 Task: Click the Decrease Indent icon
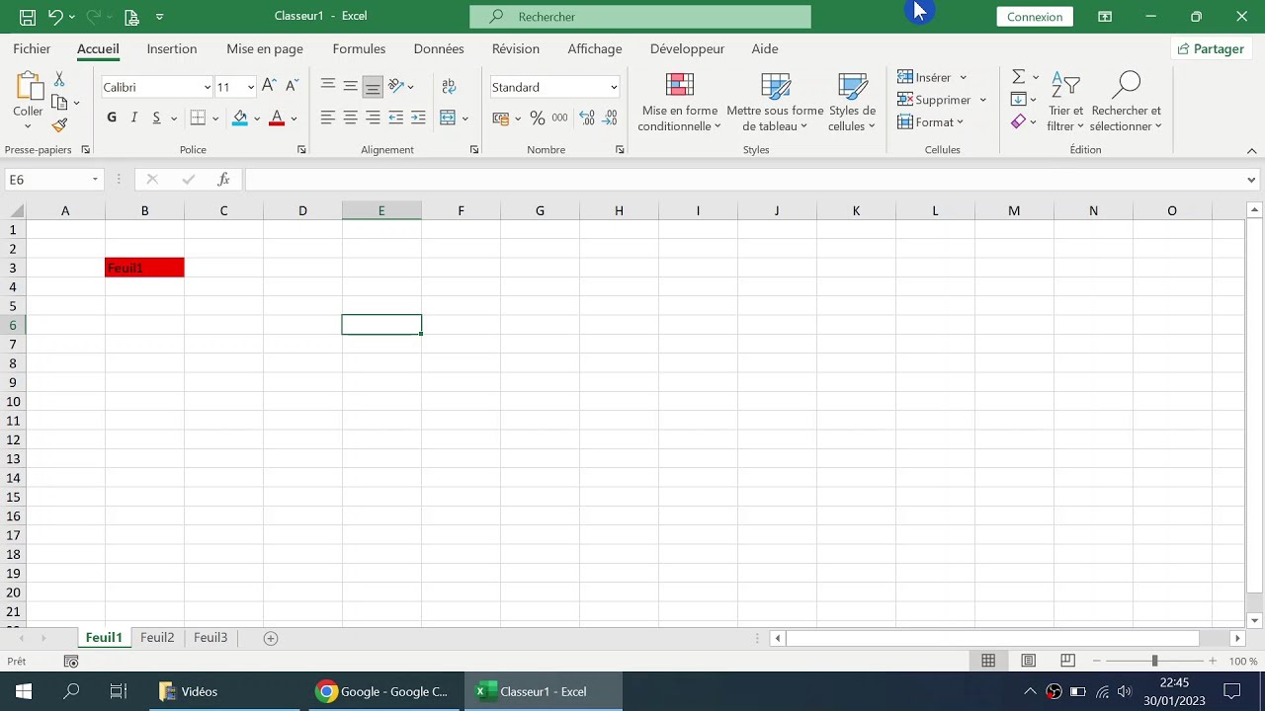(395, 118)
